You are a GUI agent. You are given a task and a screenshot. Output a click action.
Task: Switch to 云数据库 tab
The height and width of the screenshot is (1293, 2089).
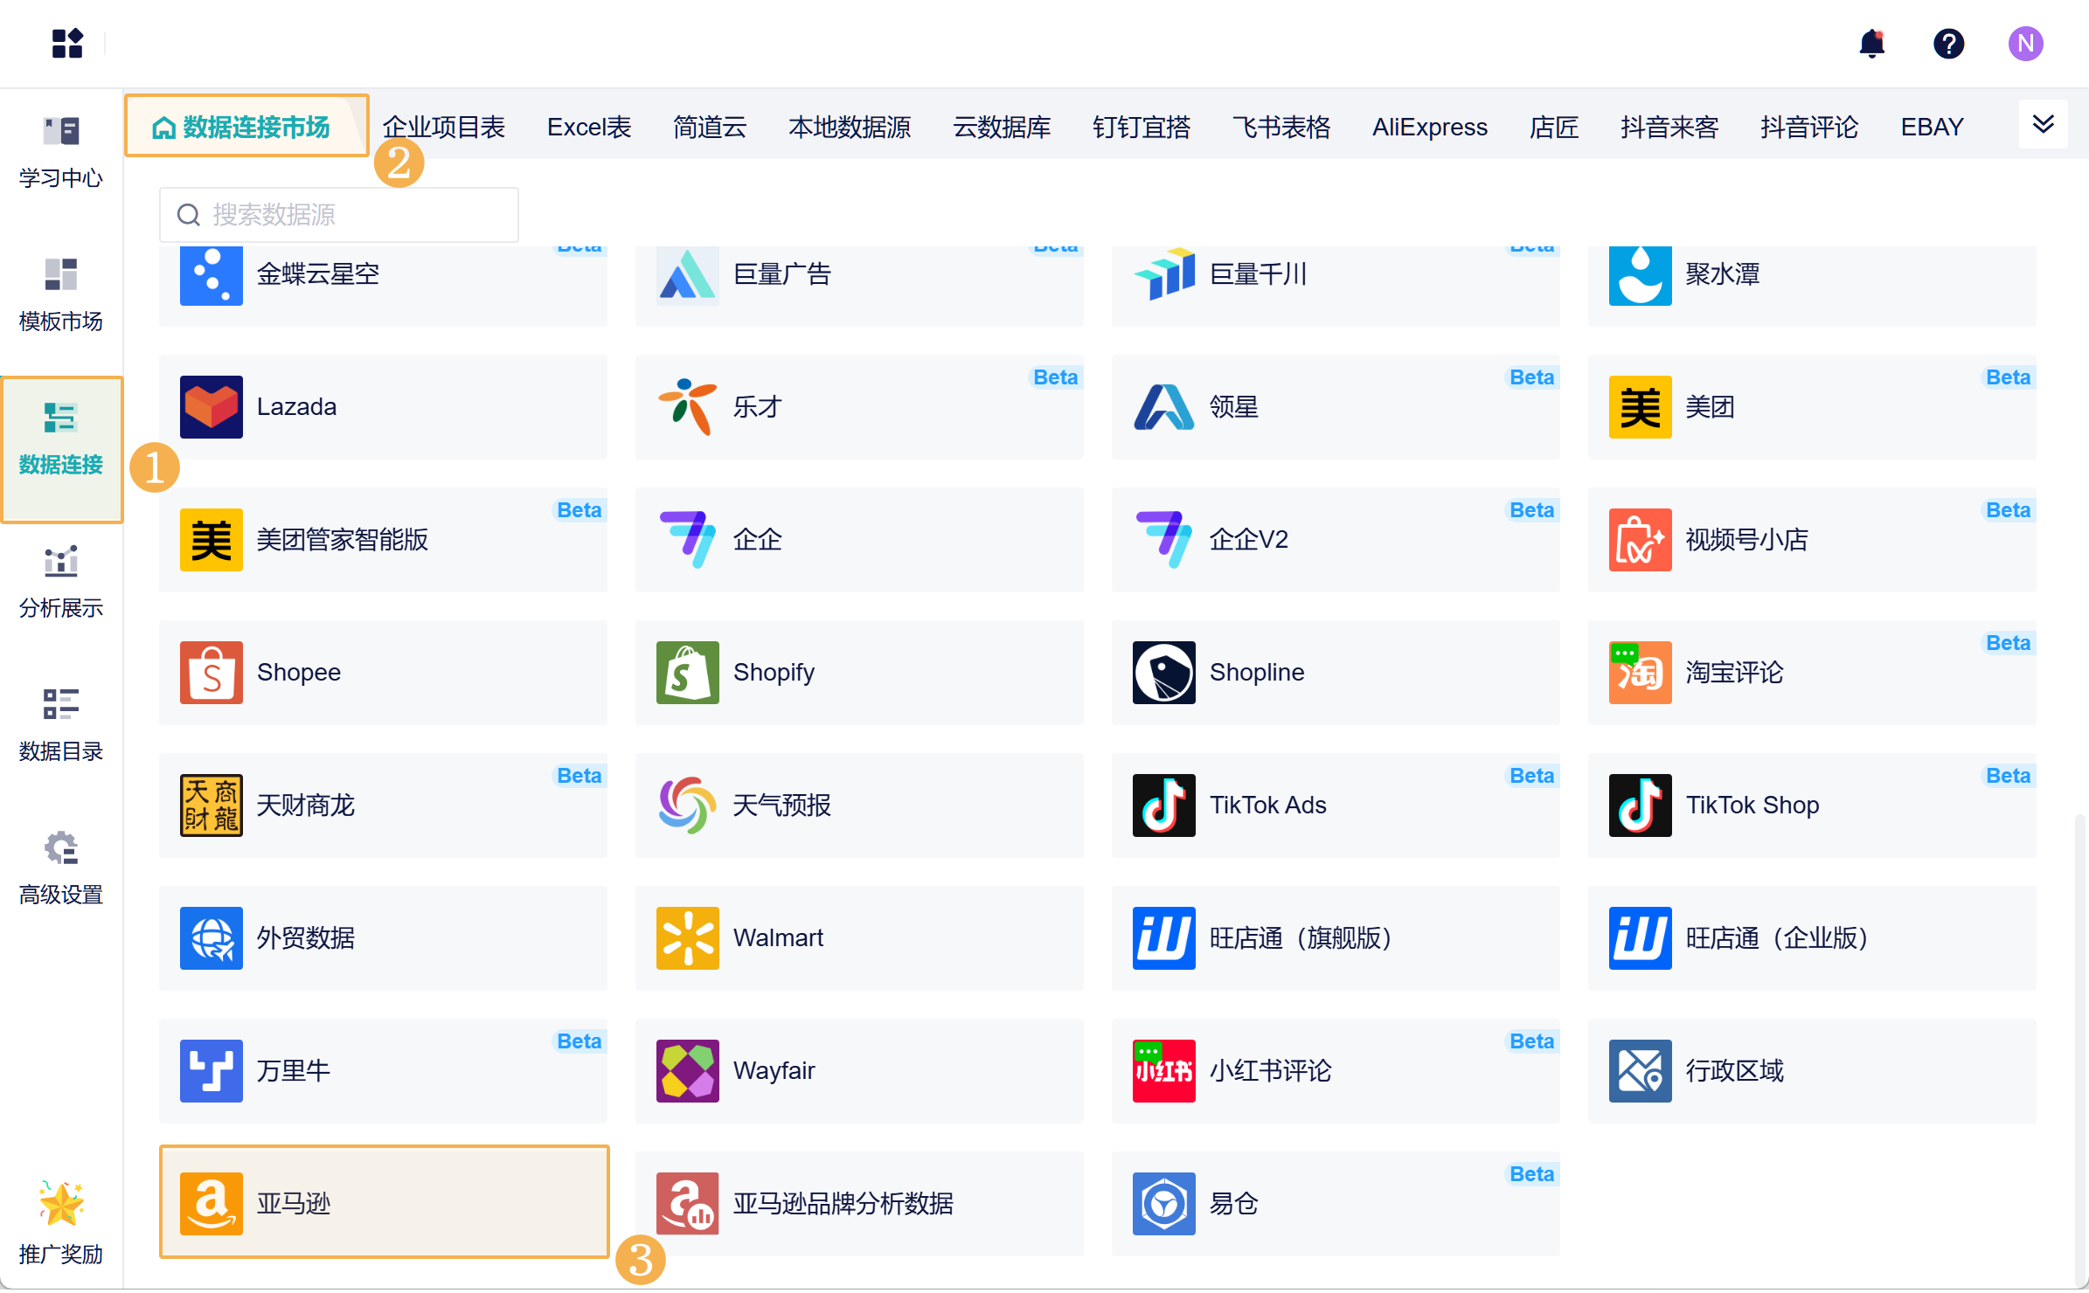[1002, 128]
